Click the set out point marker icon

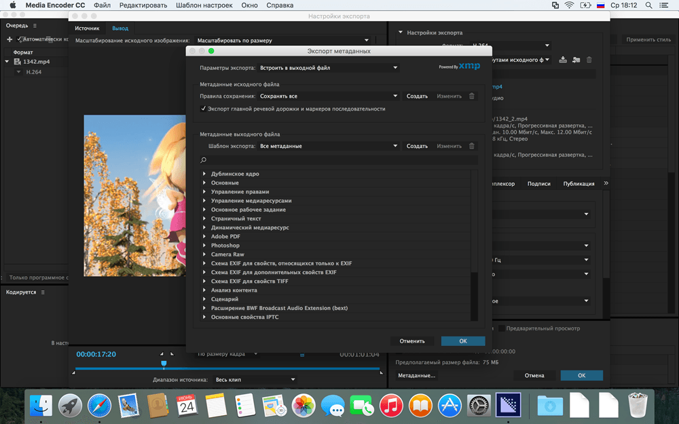tap(172, 354)
